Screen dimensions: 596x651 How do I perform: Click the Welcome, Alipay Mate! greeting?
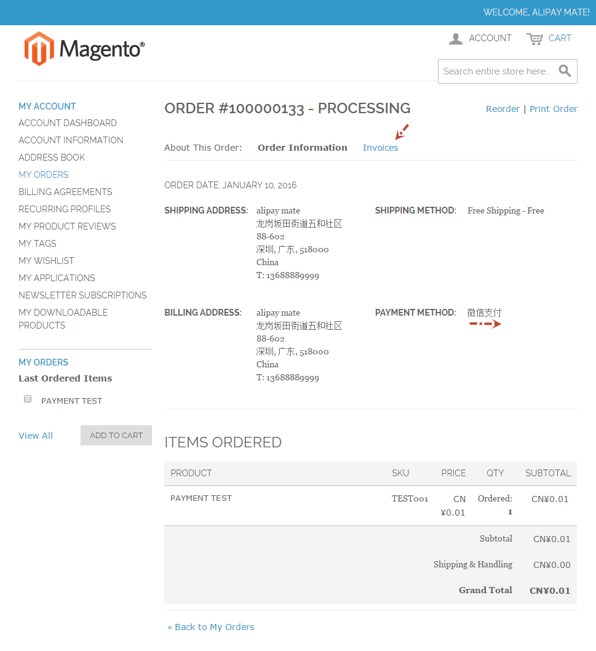[536, 12]
